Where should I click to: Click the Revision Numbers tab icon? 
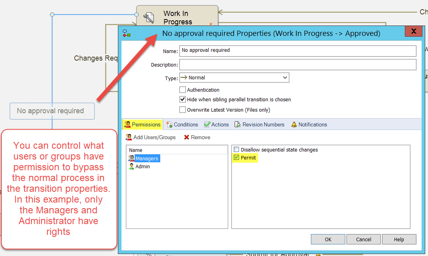(237, 124)
